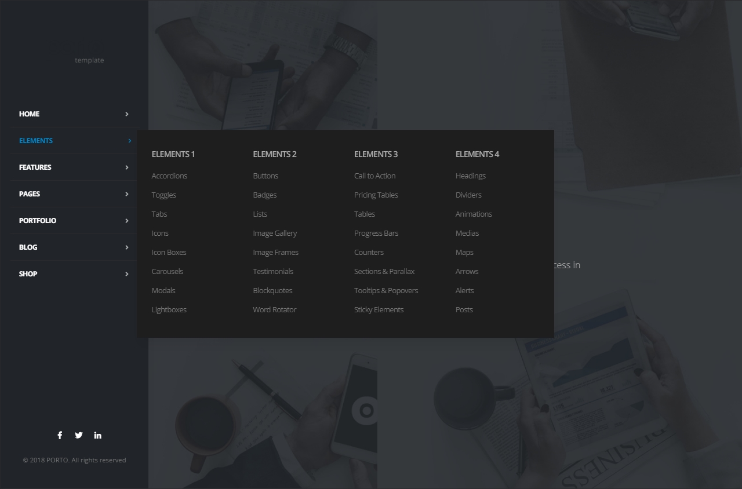This screenshot has width=742, height=489.
Task: Open the Image Gallery link
Action: 275,233
